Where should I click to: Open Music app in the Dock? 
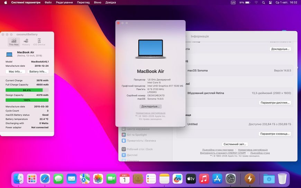(204, 179)
